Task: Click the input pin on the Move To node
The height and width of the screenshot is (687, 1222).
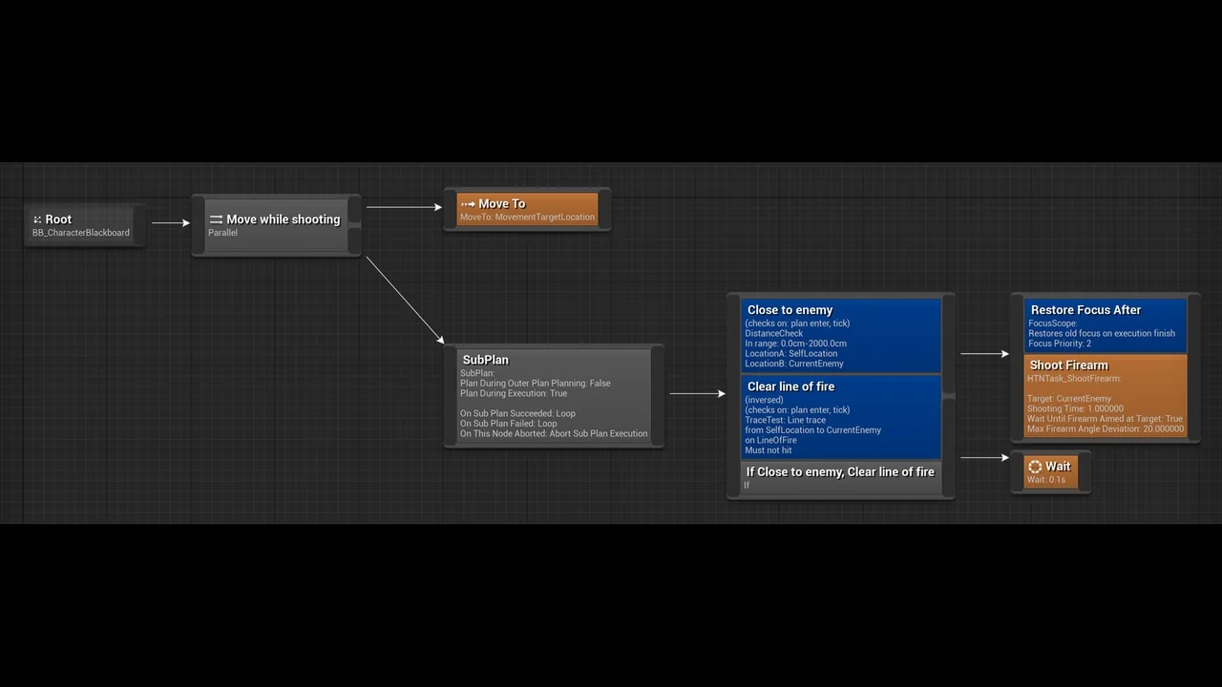Action: coord(450,209)
